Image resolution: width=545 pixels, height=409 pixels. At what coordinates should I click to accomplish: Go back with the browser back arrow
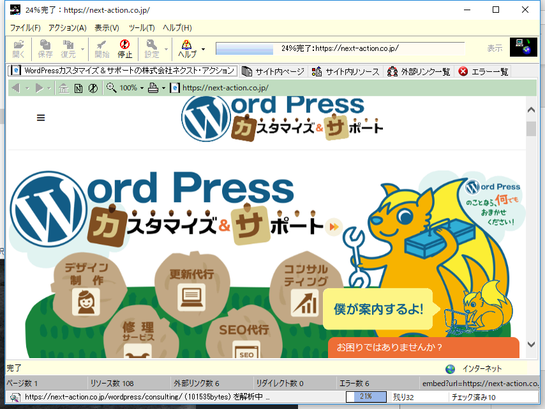(x=16, y=88)
